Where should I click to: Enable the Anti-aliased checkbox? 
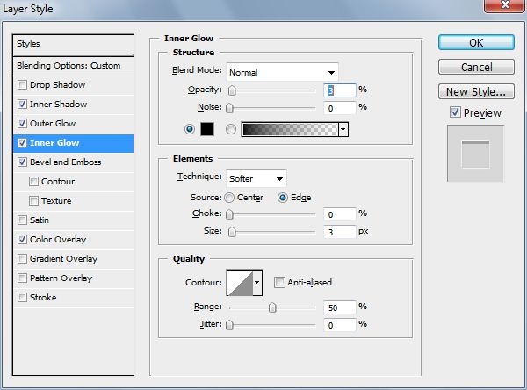pos(279,283)
